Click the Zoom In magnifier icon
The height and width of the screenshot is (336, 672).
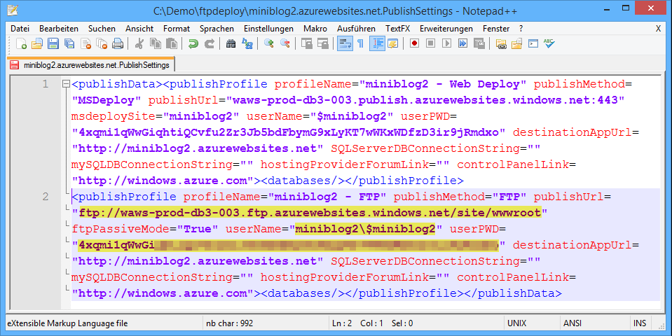pyautogui.click(x=268, y=44)
